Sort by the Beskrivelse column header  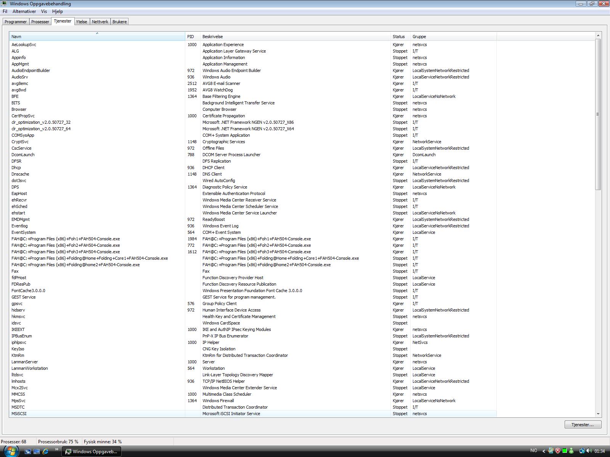coord(295,37)
